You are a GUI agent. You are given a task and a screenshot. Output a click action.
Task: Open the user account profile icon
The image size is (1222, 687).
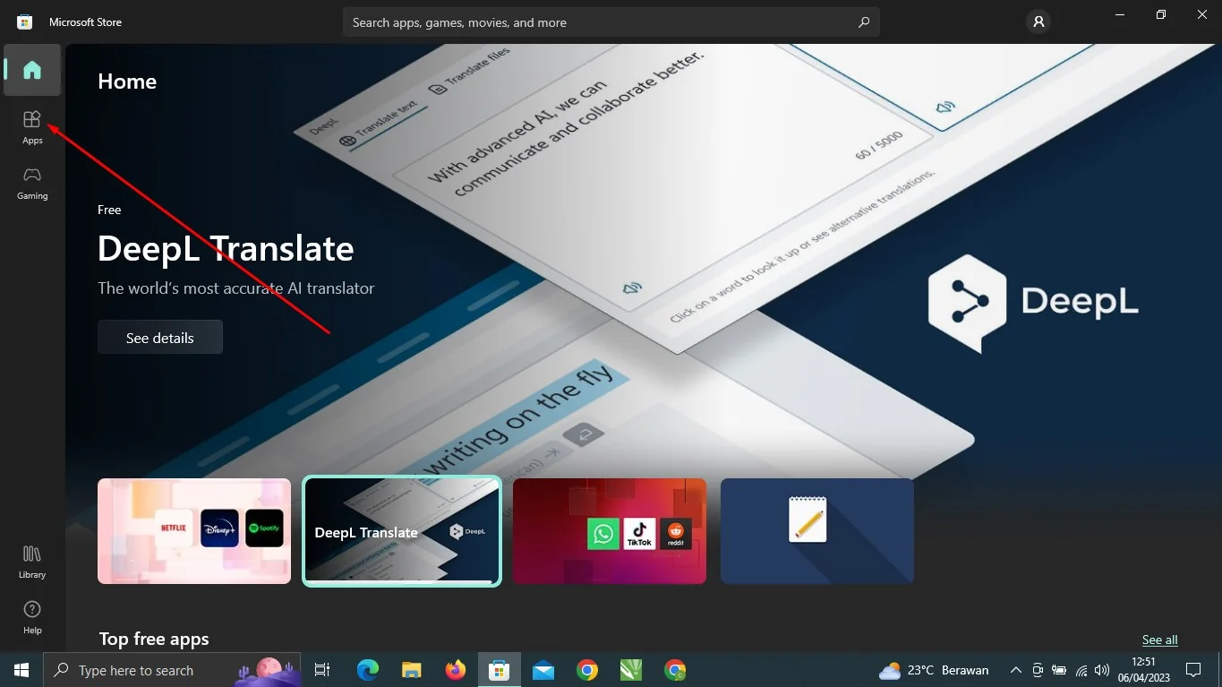(x=1038, y=22)
